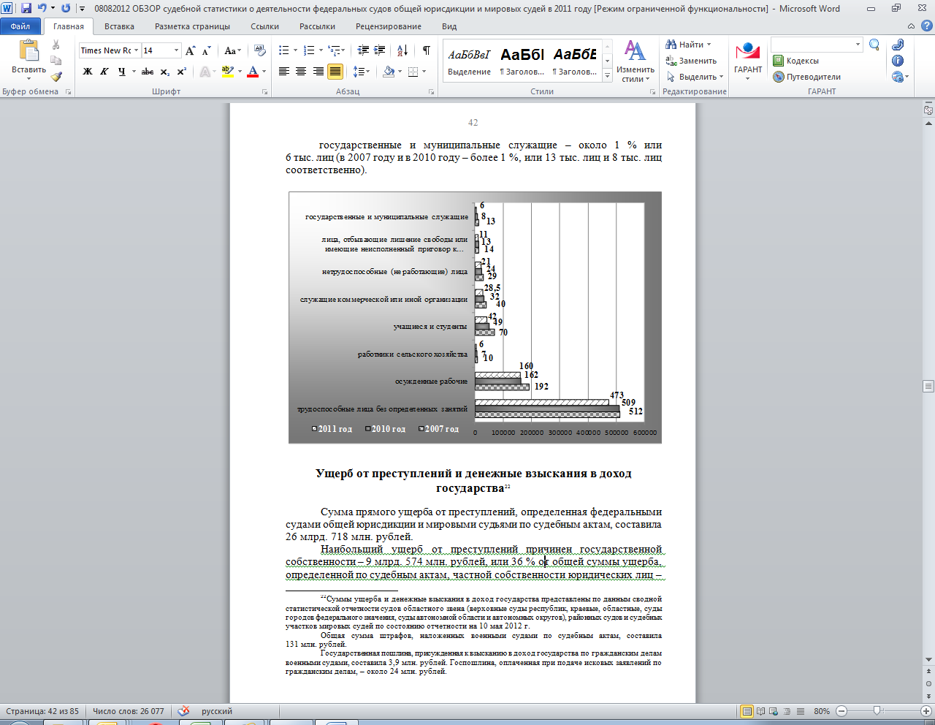Switch to draft view in status bar
This screenshot has width=935, height=725.
point(801,711)
